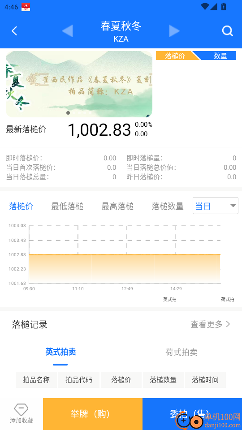Open the app notification icon in status bar
This screenshot has width=242, height=430.
(26, 7)
